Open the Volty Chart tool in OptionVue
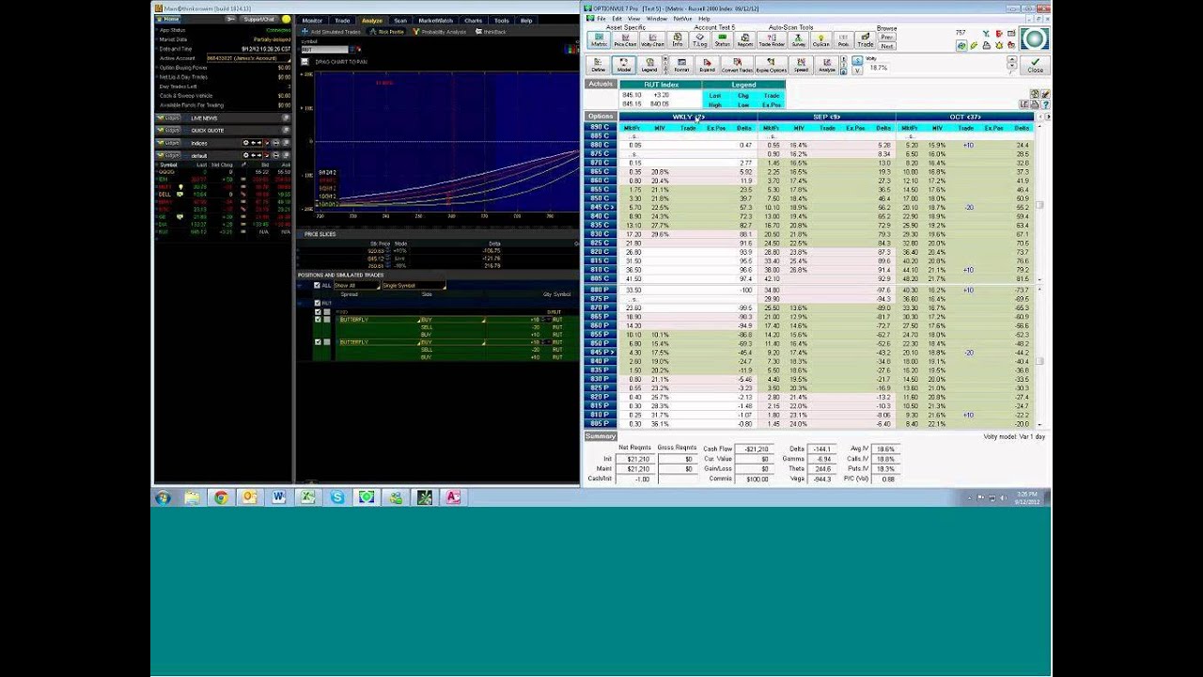Viewport: 1203px width, 677px height. pos(652,40)
